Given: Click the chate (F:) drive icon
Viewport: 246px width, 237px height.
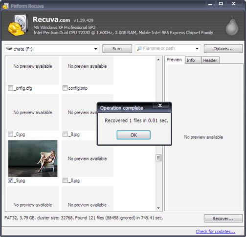Looking at the screenshot, I should point(9,48).
